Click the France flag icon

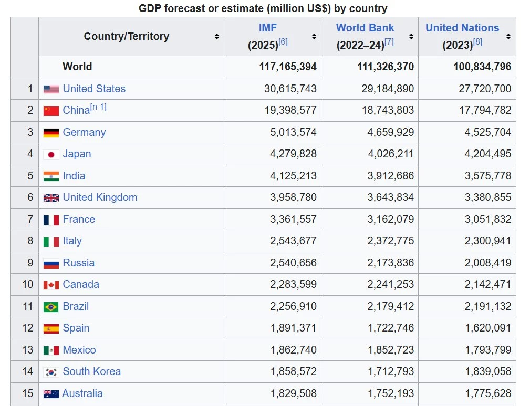pos(51,220)
